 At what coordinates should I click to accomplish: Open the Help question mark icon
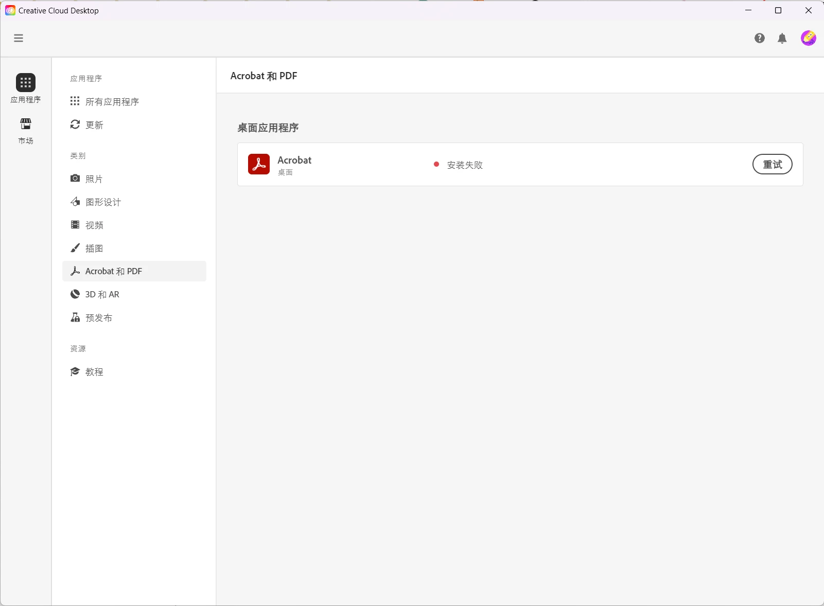click(760, 38)
